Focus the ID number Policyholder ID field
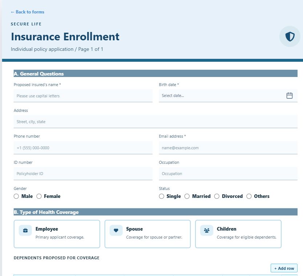 [83, 174]
